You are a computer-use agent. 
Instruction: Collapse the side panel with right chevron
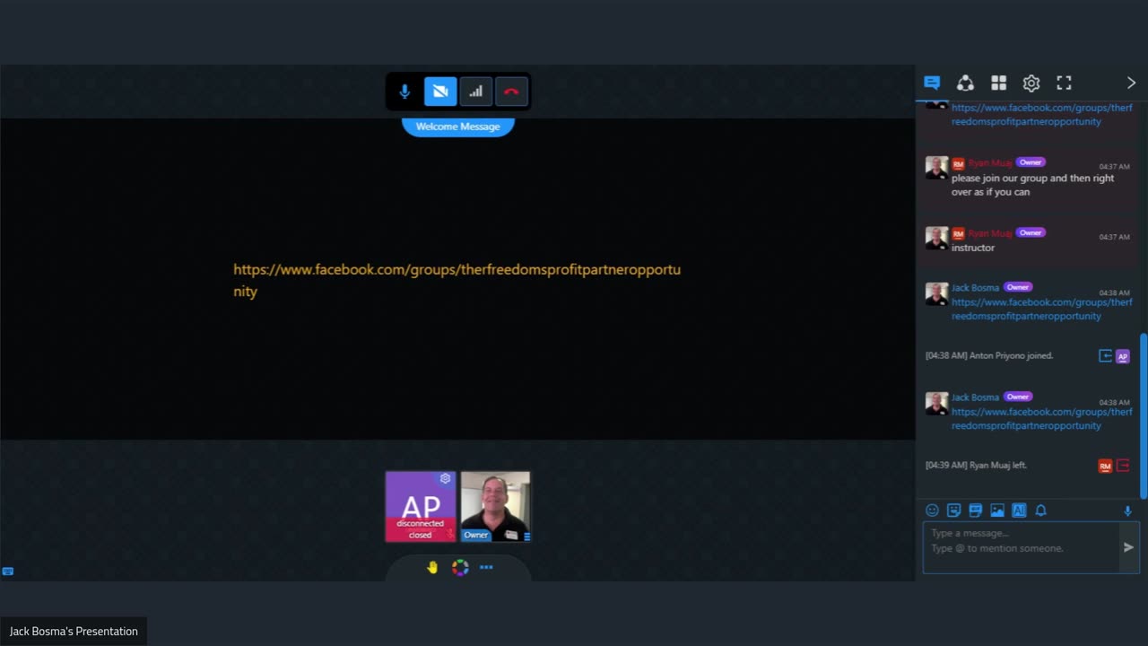click(1131, 83)
